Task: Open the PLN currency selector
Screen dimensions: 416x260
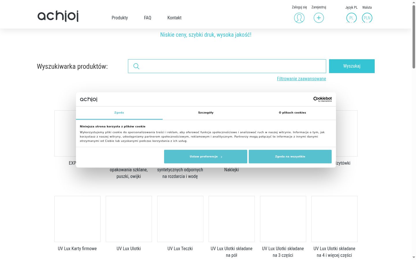Action: coord(367,18)
